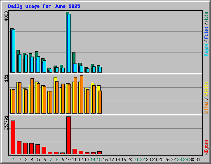Click day 24 on the x-axis

coord(155,159)
